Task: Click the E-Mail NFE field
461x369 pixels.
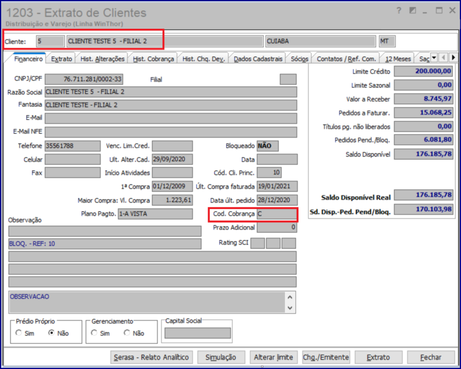Action: click(171, 132)
